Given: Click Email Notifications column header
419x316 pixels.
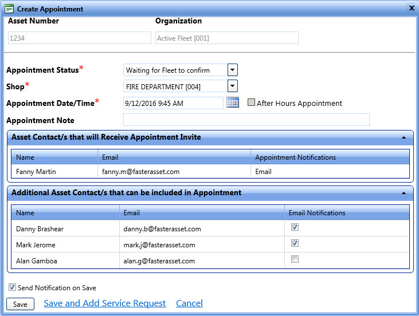Looking at the screenshot, I should coord(347,212).
